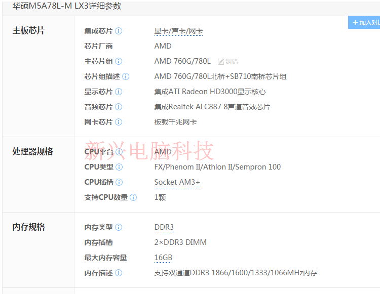Click the 内存插槽 label

click(x=98, y=242)
